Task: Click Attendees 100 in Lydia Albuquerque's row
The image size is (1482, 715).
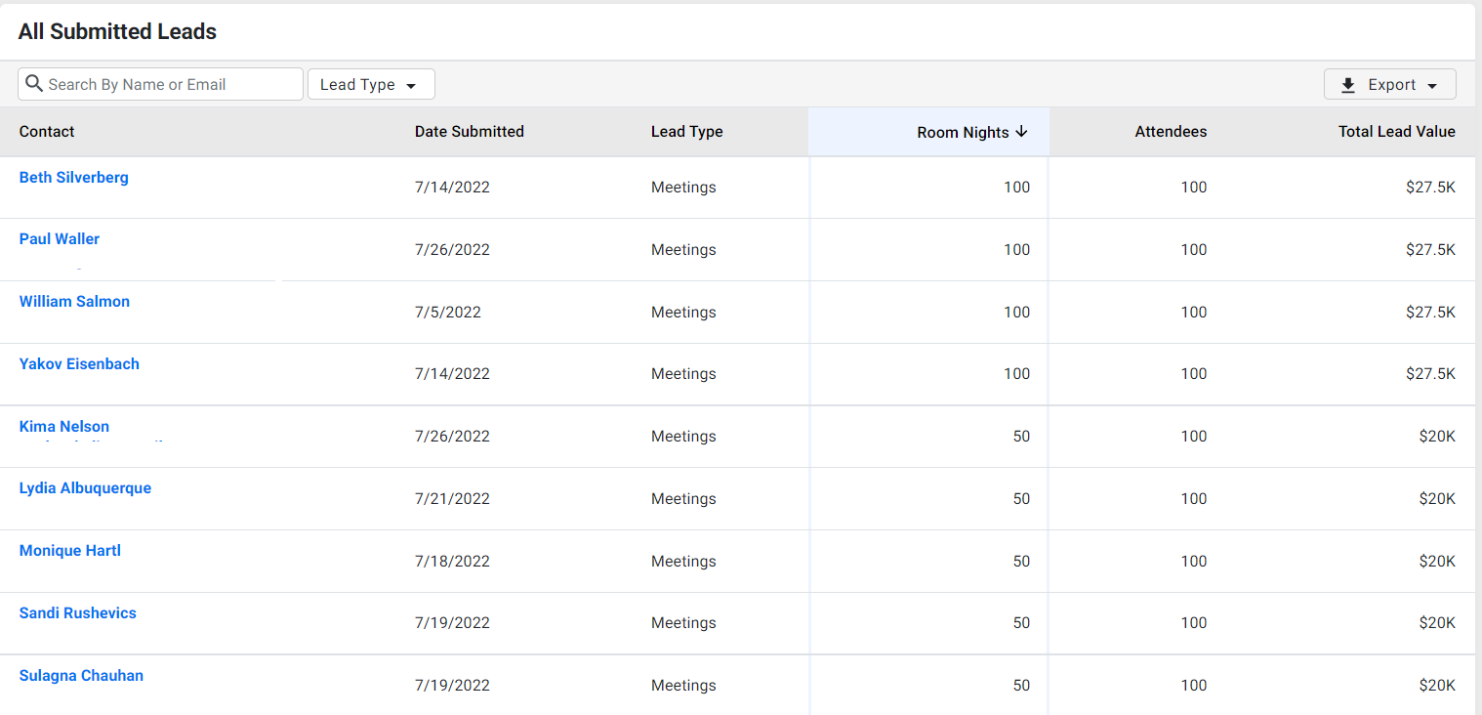Action: pyautogui.click(x=1194, y=499)
